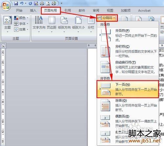
Task: Choose 分栏符(C) column break
Action: (128, 51)
